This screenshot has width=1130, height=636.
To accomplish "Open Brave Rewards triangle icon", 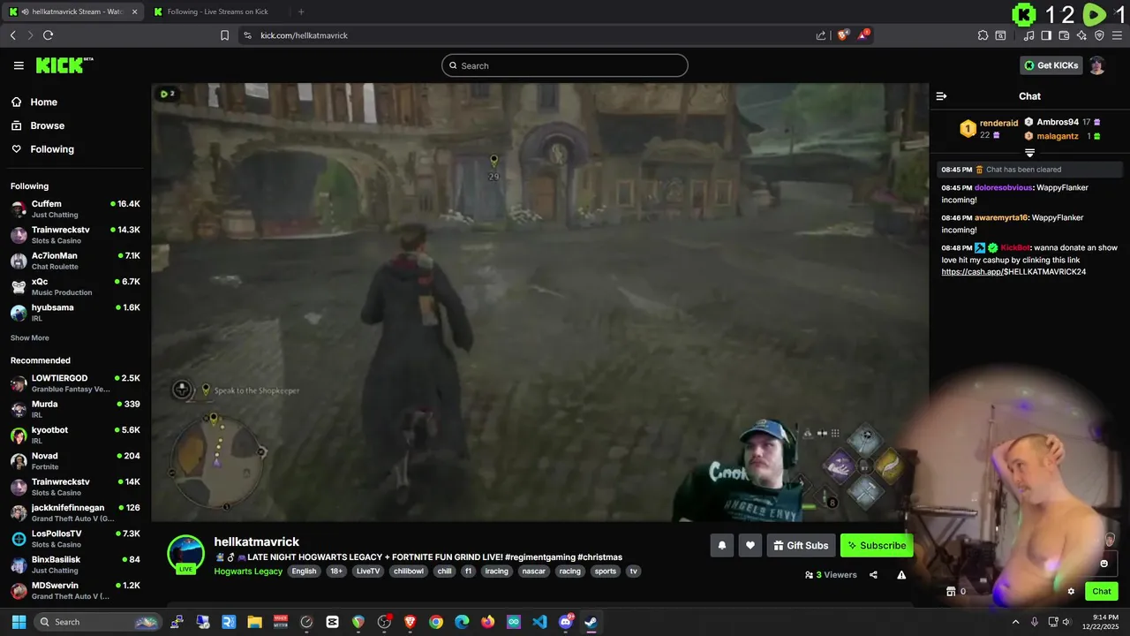I will pyautogui.click(x=864, y=35).
